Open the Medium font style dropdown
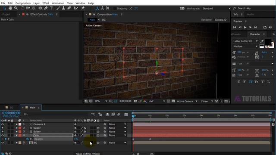 (245, 46)
